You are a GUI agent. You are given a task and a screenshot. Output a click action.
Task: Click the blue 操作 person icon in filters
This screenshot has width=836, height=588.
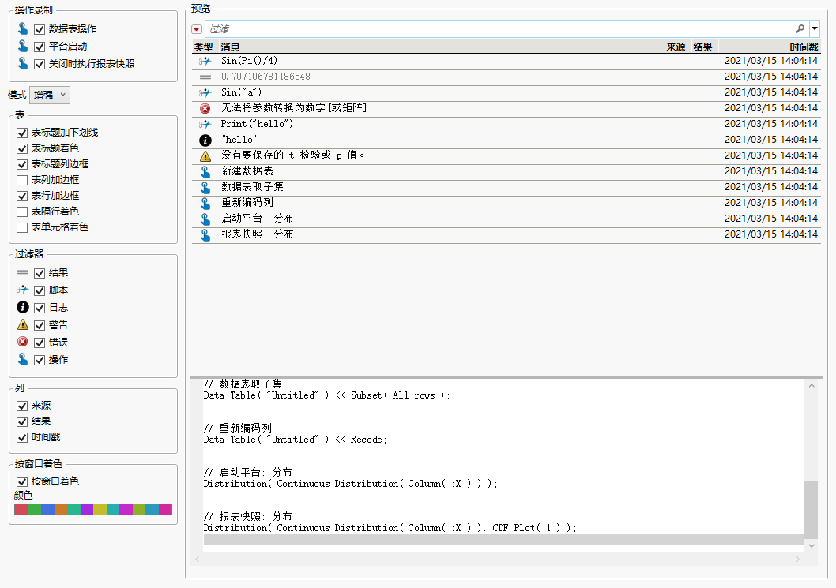(22, 359)
